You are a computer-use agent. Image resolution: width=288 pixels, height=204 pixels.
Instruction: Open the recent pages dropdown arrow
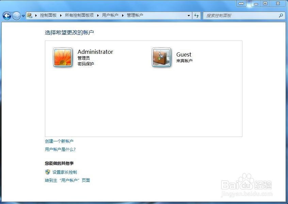(x=22, y=15)
